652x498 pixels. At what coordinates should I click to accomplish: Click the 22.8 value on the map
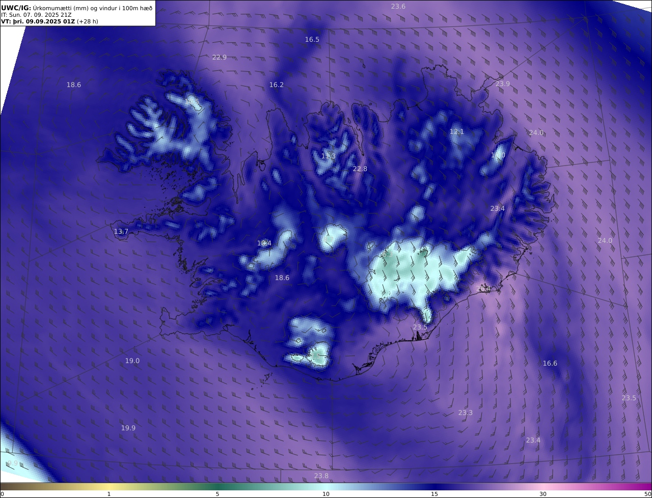(360, 169)
